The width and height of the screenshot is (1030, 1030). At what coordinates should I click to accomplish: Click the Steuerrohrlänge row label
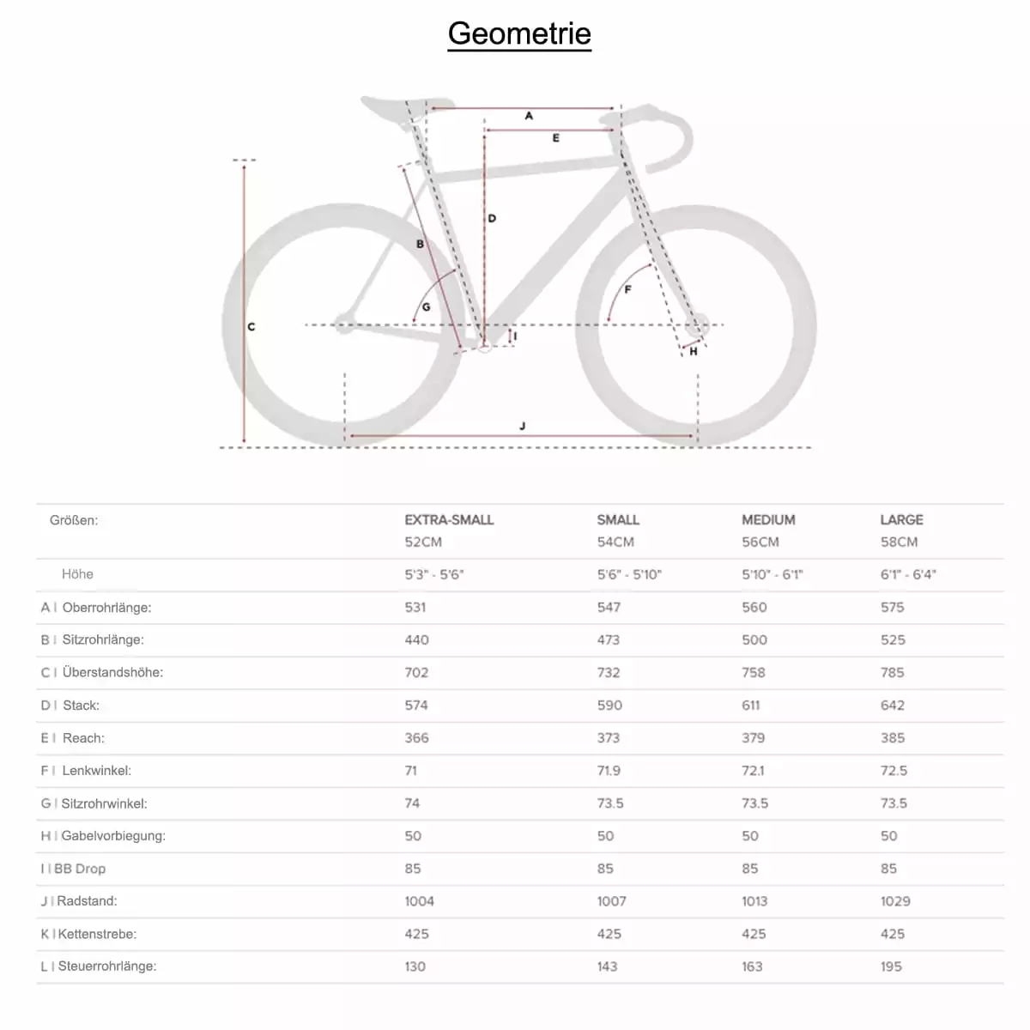click(x=107, y=966)
